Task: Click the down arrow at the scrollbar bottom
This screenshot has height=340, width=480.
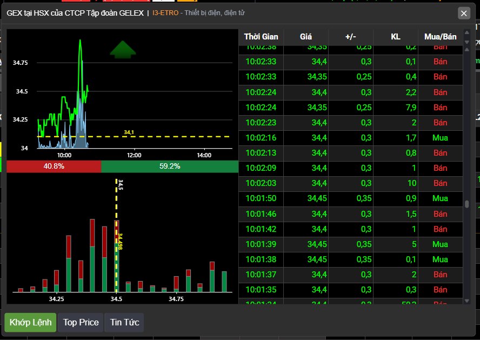Action: 467,301
